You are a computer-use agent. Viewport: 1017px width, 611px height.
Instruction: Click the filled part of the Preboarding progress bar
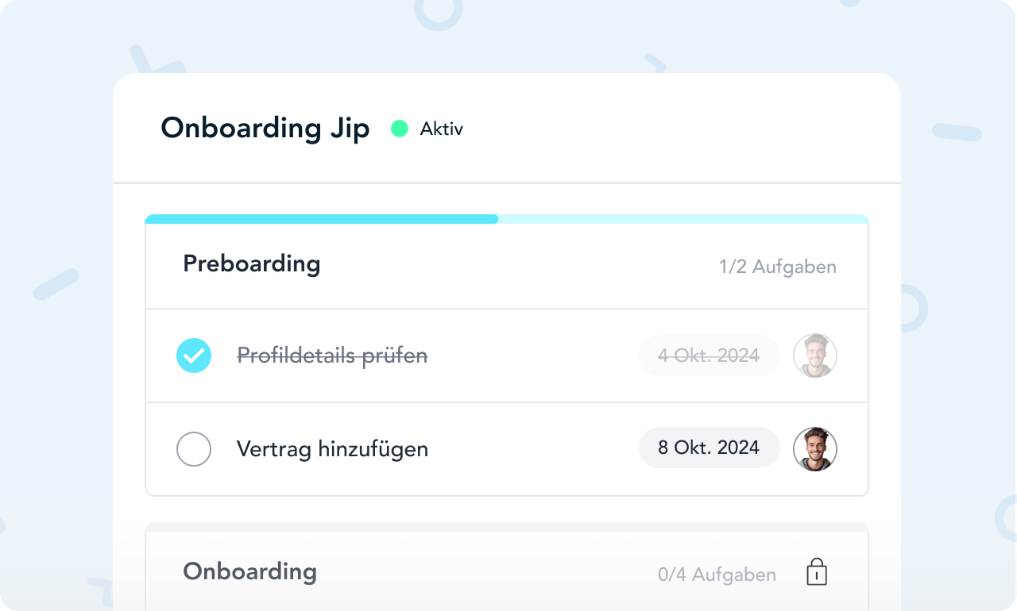(322, 219)
